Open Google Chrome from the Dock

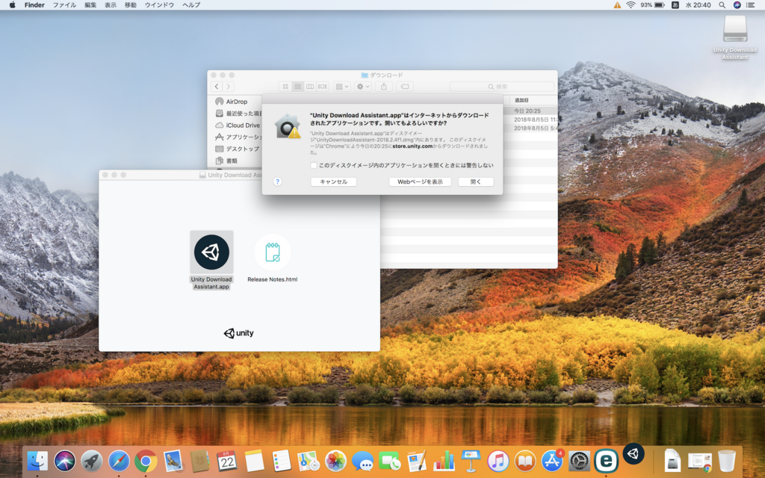[146, 461]
